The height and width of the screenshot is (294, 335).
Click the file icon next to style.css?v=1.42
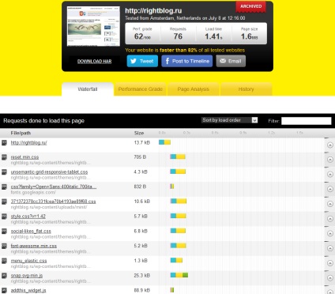pyautogui.click(x=4, y=217)
